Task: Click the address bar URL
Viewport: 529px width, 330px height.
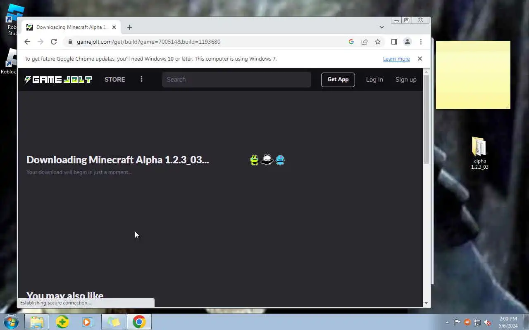Action: click(148, 42)
